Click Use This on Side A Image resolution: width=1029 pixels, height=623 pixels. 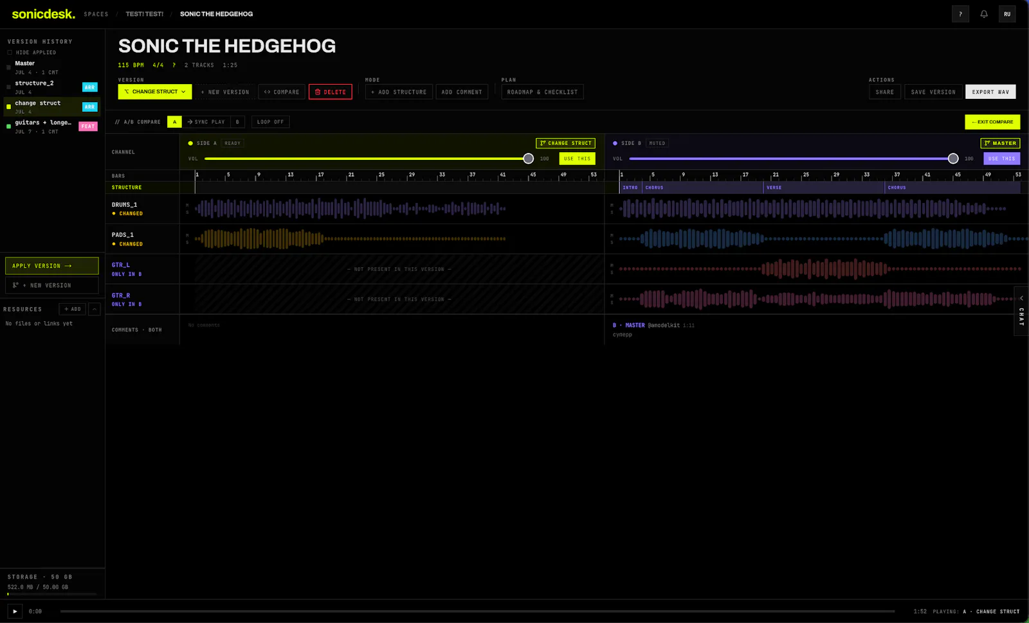577,159
